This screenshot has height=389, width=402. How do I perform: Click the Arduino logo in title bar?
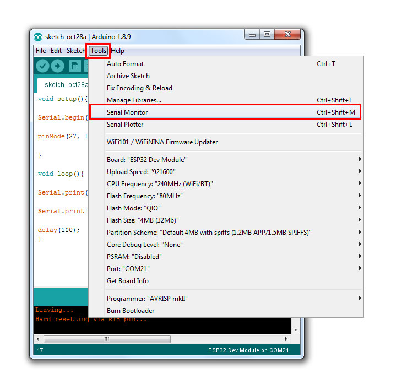pyautogui.click(x=38, y=37)
